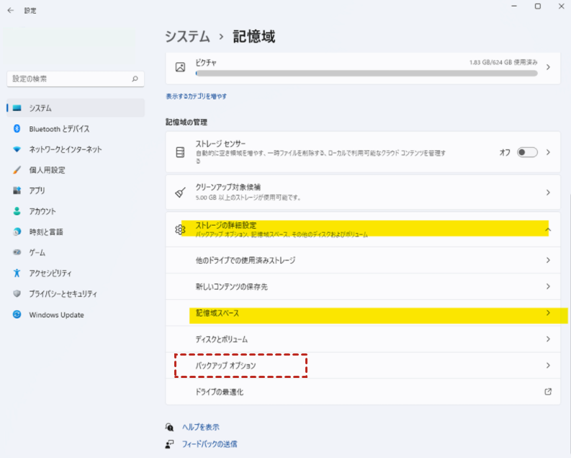Open アカウント settings page
Viewport: 571px width, 458px height.
76,211
